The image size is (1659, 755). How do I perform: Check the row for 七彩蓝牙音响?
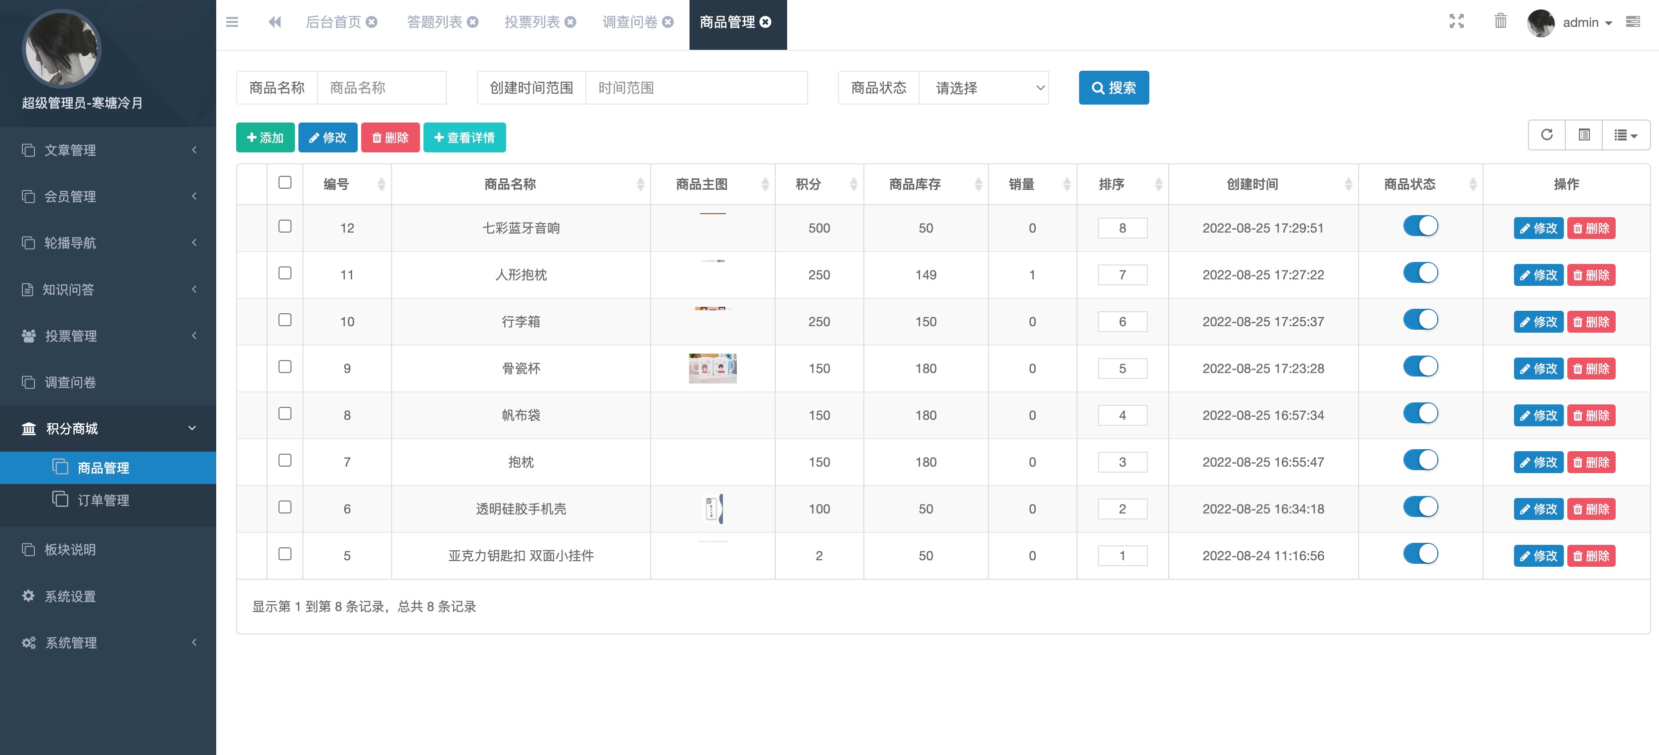point(284,227)
